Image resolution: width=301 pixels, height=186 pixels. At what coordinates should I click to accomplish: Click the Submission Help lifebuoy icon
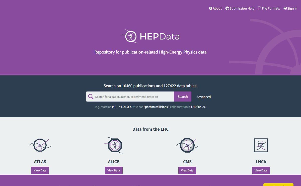(227, 8)
